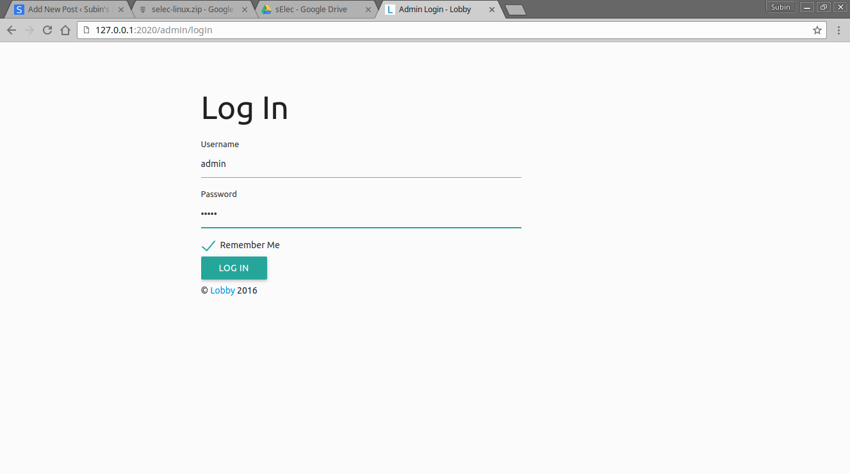Click the Username label
The image size is (850, 474).
(x=220, y=145)
